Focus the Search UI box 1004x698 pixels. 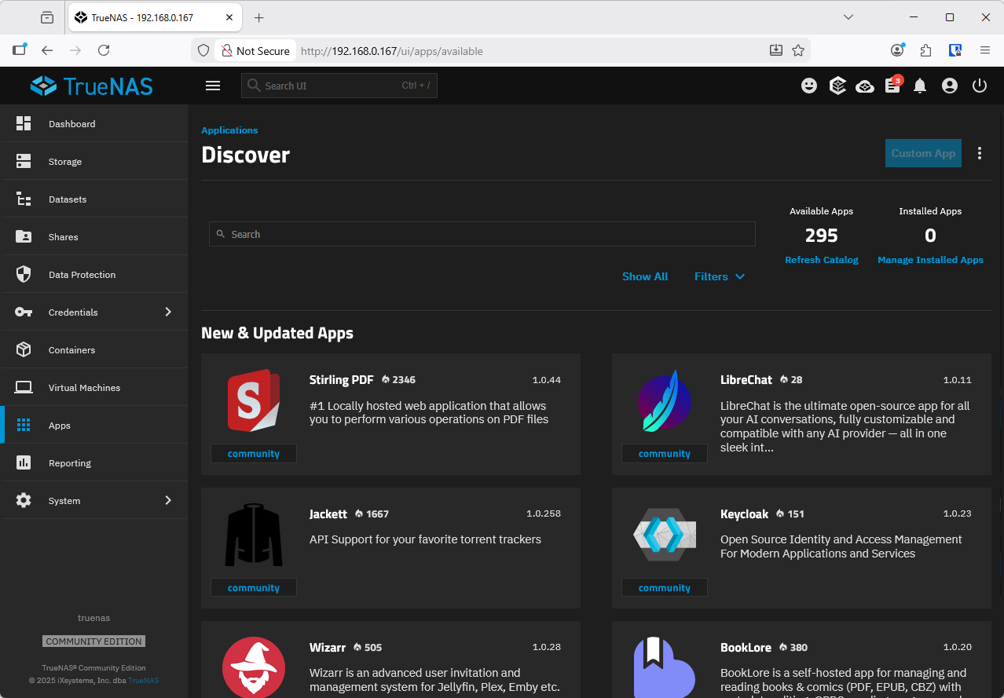339,86
